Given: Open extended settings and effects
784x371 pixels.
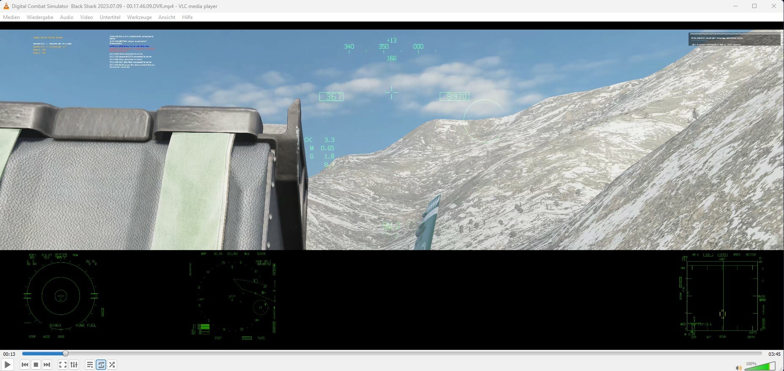Looking at the screenshot, I should pyautogui.click(x=74, y=365).
